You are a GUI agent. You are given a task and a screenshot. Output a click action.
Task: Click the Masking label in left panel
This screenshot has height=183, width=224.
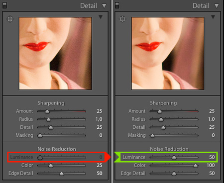tap(24, 135)
